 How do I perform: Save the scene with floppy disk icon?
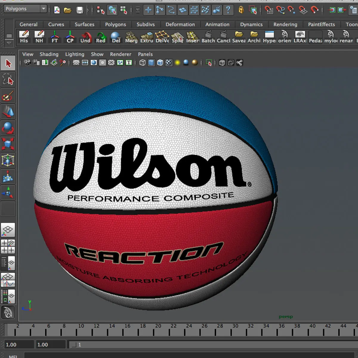[80, 10]
